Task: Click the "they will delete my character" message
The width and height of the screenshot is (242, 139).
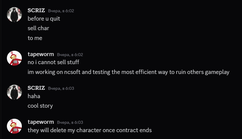Action: pyautogui.click(x=89, y=130)
